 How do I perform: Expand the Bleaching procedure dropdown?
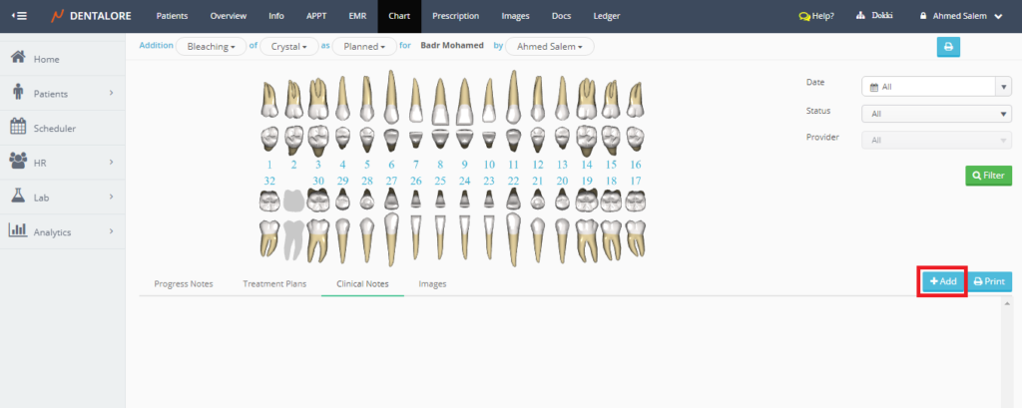click(212, 46)
